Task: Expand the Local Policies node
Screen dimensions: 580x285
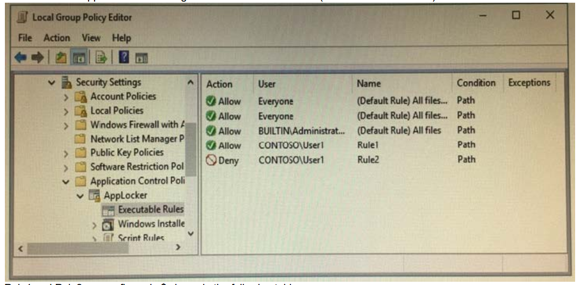Action: [66, 111]
